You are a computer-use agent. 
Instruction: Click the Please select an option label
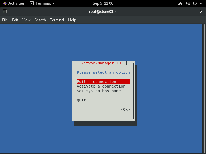pos(103,72)
